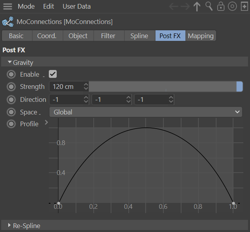
Task: Open the User Data menu
Action: click(76, 6)
